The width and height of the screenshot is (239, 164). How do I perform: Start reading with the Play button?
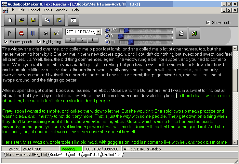[x=10, y=33]
